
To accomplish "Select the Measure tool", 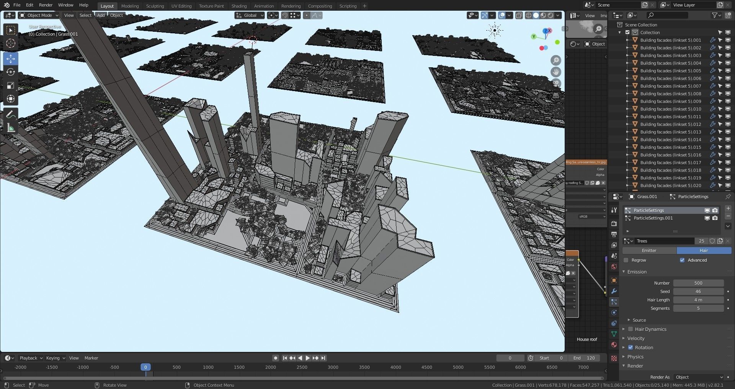I will pos(11,128).
